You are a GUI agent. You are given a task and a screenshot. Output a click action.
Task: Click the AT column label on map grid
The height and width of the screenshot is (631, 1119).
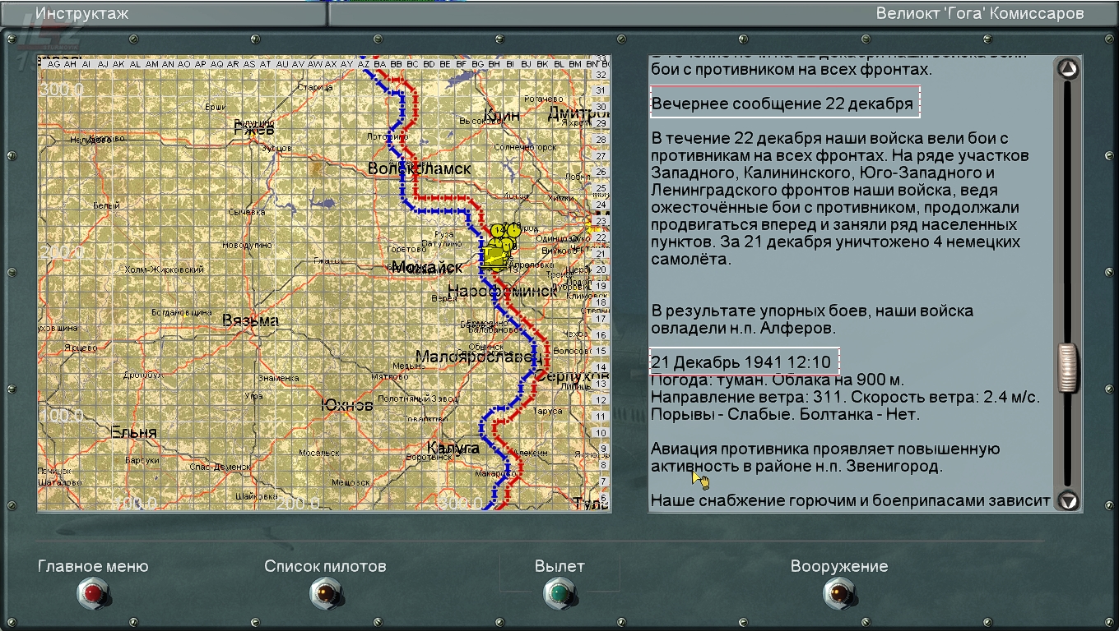pyautogui.click(x=266, y=63)
